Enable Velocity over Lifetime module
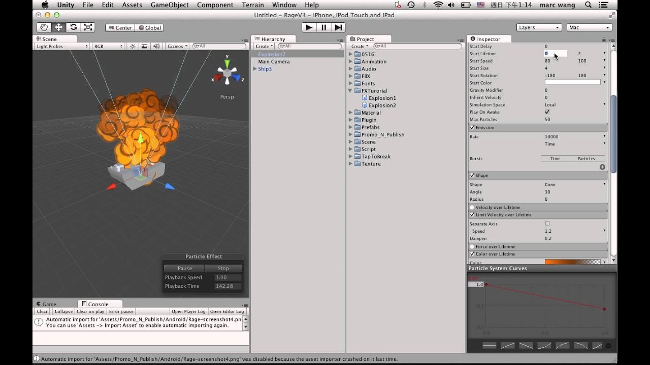The image size is (650, 365). 472,207
